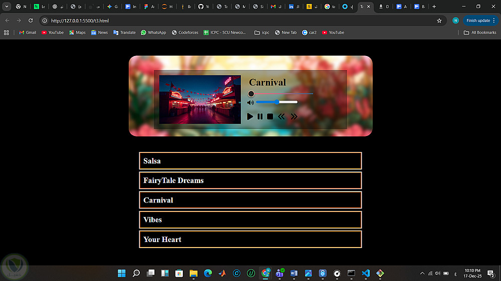Screen dimensions: 501x281
Task: Mute audio via the speaker icon in player
Action: [x=250, y=102]
